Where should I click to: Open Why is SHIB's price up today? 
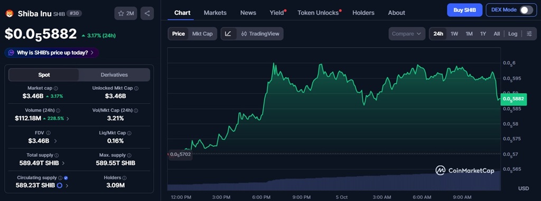52,53
